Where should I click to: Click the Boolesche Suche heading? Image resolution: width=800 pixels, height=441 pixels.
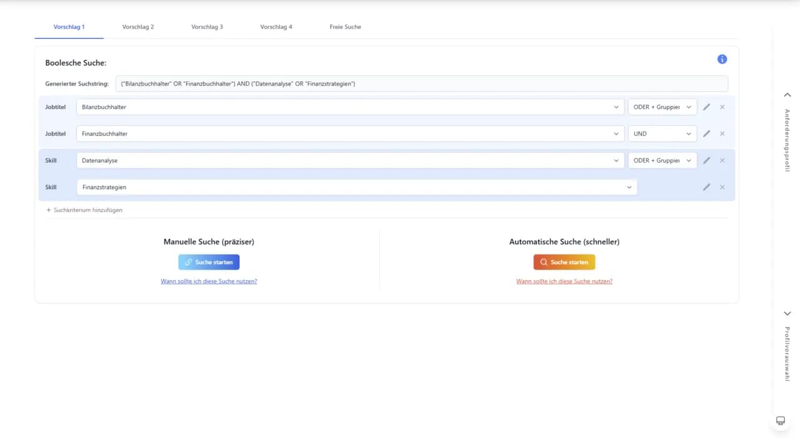point(76,63)
